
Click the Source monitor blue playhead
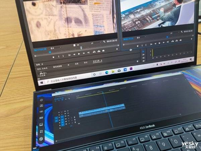pos(50,52)
